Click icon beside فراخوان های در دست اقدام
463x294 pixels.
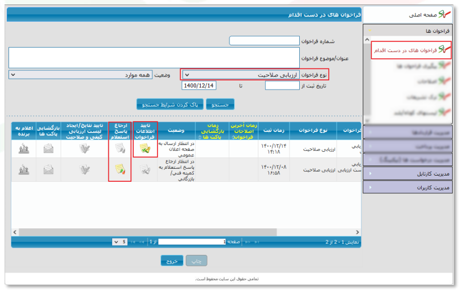(x=444, y=49)
